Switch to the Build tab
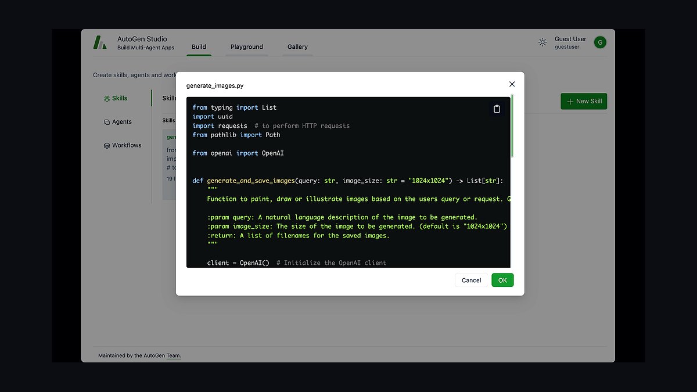Image resolution: width=697 pixels, height=392 pixels. (x=199, y=46)
